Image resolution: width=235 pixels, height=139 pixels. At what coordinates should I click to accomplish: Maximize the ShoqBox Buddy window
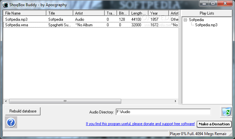(213, 4)
